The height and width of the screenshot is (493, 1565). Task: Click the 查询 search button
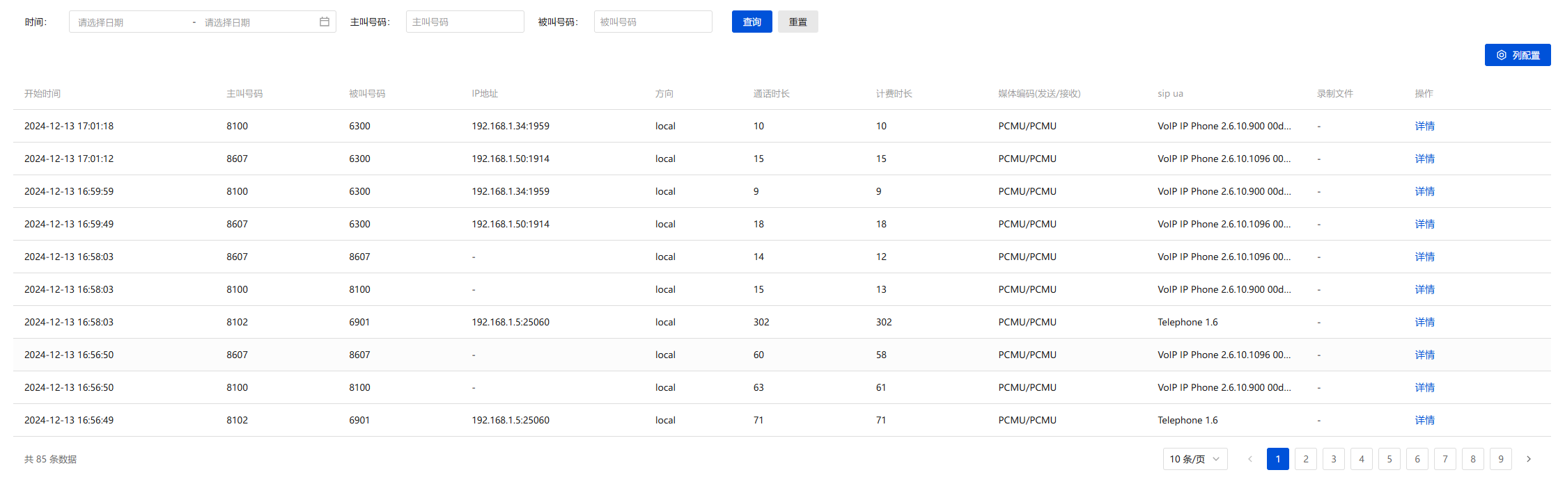[x=752, y=22]
